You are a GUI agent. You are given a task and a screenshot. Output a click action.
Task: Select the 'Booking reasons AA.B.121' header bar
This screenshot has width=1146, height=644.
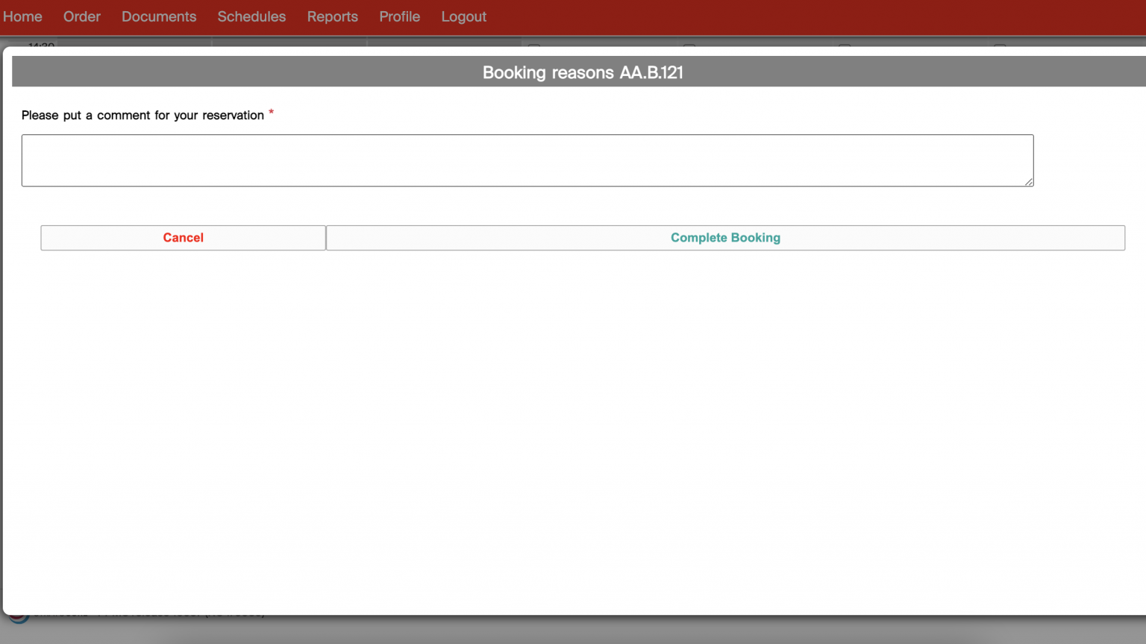pos(582,72)
